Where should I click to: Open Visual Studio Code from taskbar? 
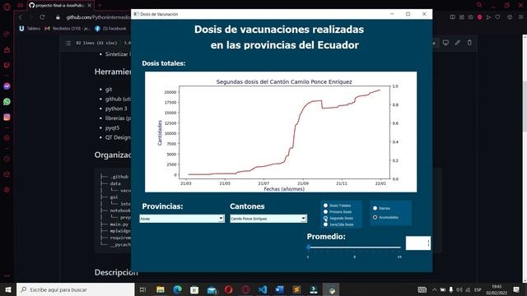263,289
